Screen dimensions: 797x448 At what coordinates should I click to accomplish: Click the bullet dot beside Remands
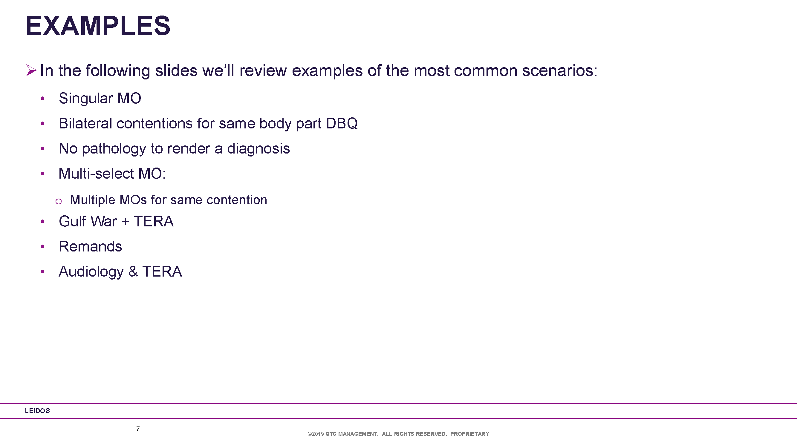pyautogui.click(x=42, y=246)
